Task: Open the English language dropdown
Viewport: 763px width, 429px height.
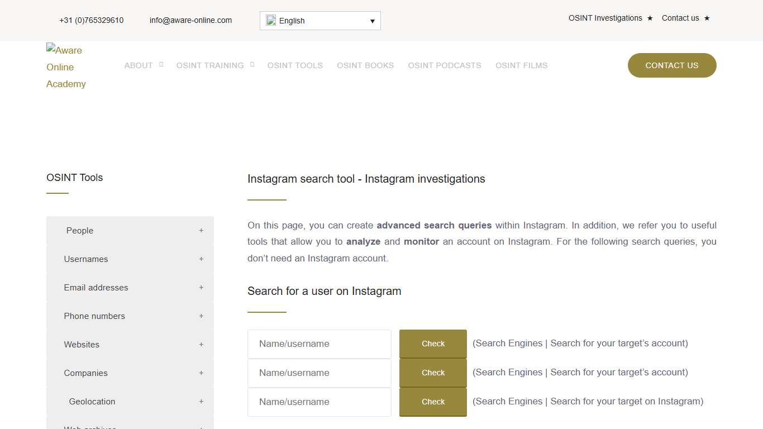Action: click(x=372, y=21)
